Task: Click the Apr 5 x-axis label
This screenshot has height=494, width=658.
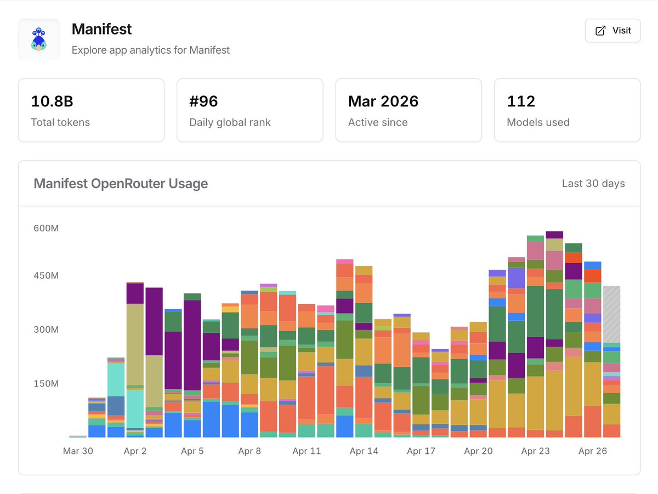Action: 192,451
